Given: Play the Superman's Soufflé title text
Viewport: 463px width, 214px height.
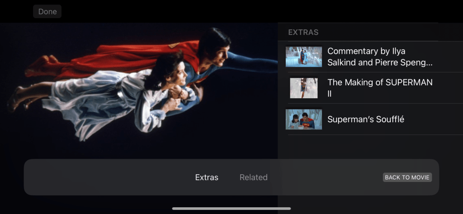Looking at the screenshot, I should click(365, 119).
